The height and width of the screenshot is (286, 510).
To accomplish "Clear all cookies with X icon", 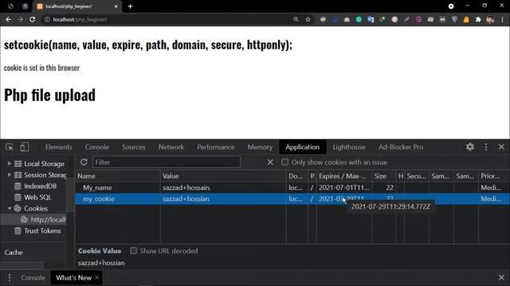I will tap(270, 162).
